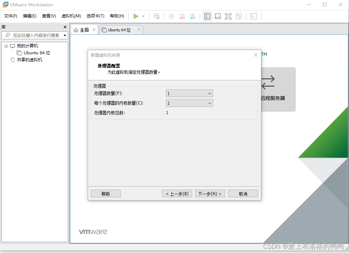Open the 每个处理器的内核数量(C) dropdown
The image size is (349, 253).
189,103
